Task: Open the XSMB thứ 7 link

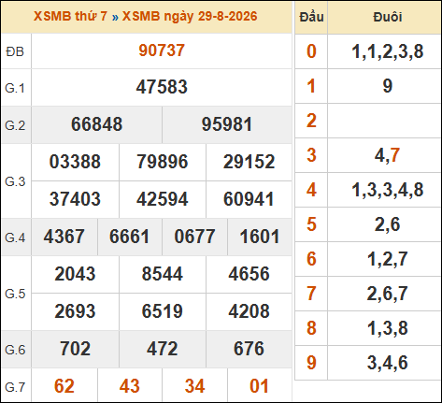Action: [70, 16]
